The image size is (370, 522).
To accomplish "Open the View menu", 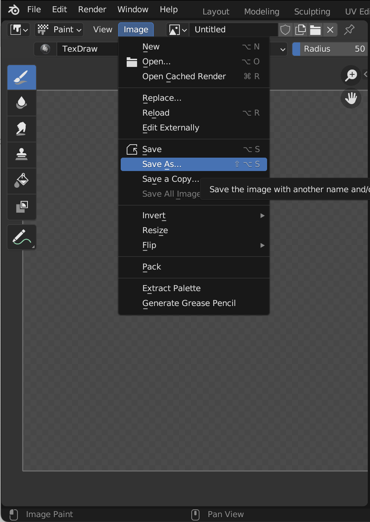I will point(103,30).
